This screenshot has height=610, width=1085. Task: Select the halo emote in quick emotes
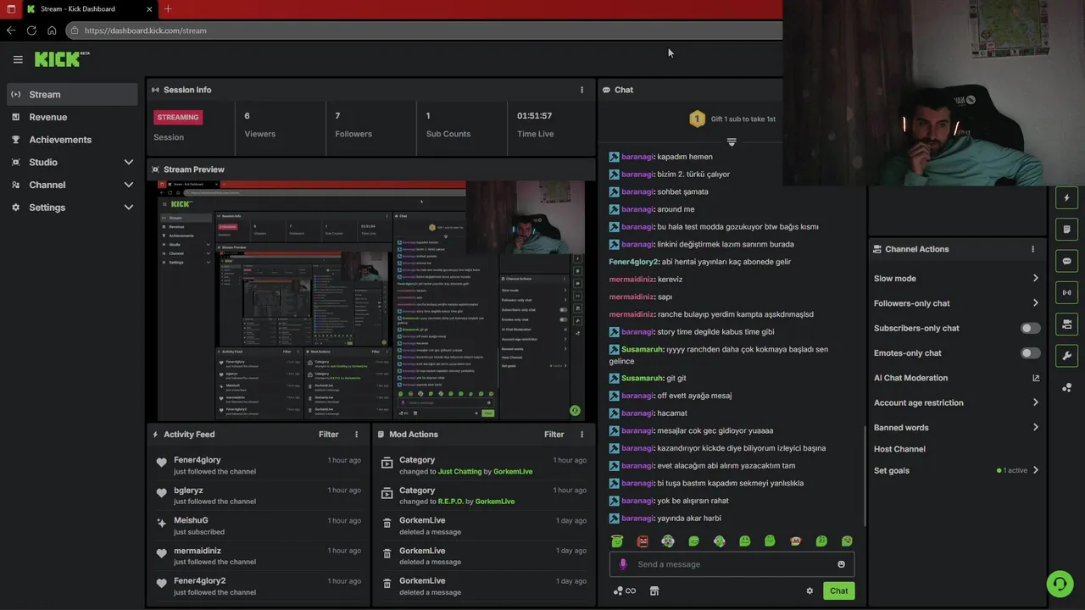[617, 541]
